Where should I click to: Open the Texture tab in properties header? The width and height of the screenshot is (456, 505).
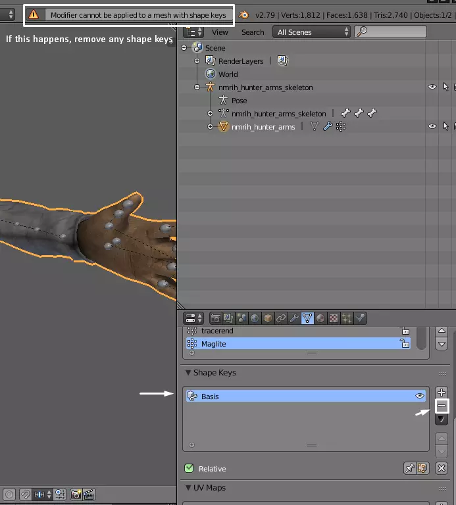[x=334, y=318]
